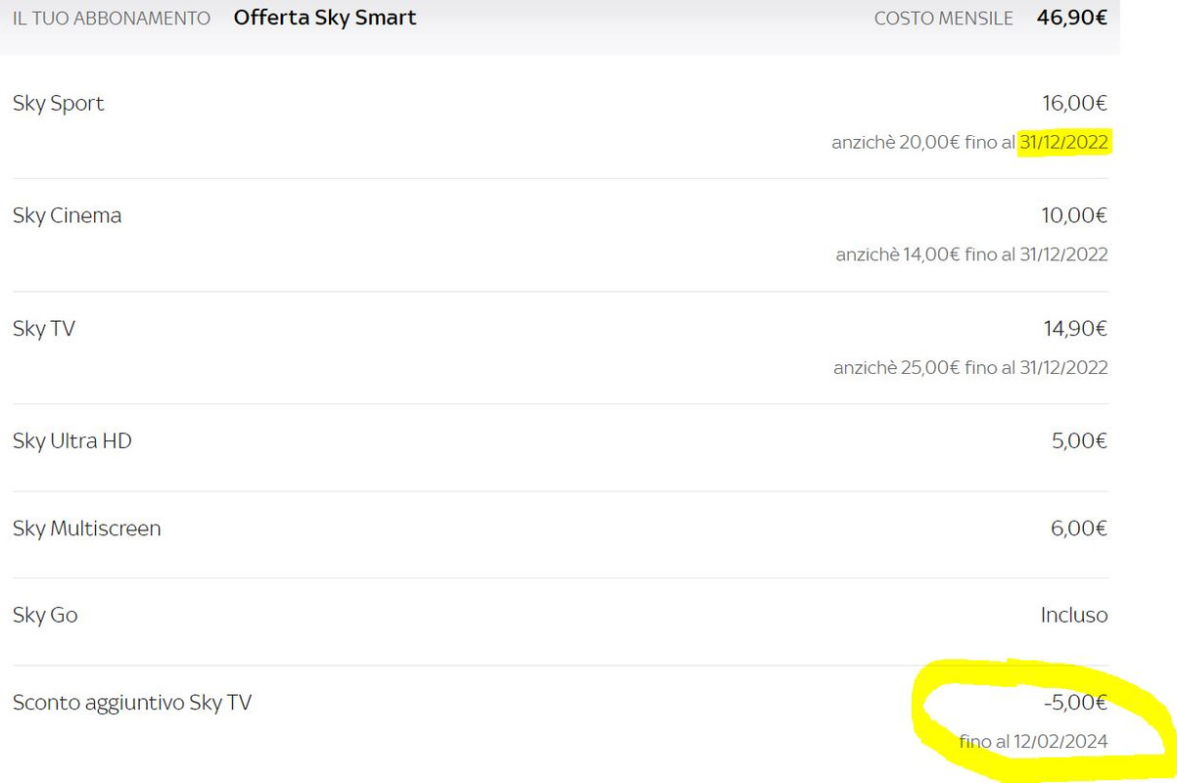Click the 'IL TUO ABBONAMENTO' header label
Viewport: 1177px width, 783px height.
coord(111,19)
